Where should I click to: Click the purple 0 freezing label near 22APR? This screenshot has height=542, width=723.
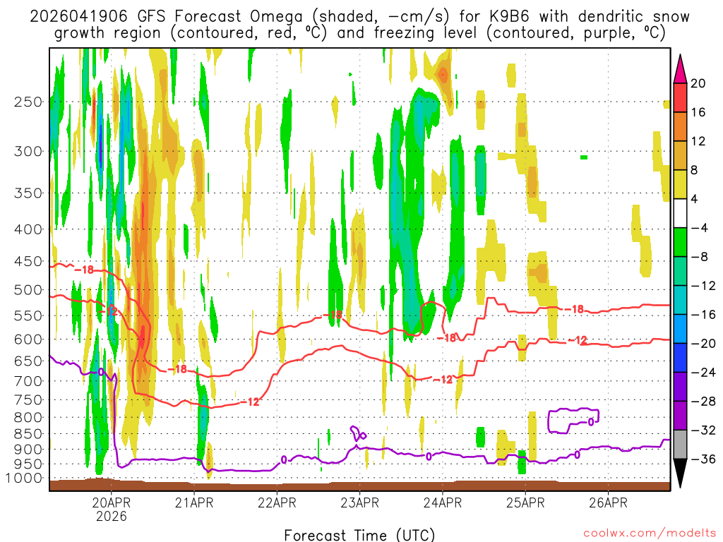(284, 459)
